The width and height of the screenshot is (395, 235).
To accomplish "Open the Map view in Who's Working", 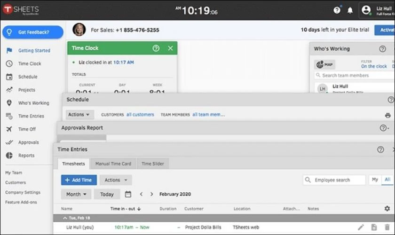I will [x=324, y=64].
